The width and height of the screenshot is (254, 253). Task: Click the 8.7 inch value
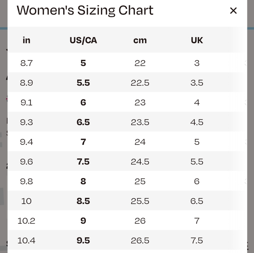coord(26,63)
